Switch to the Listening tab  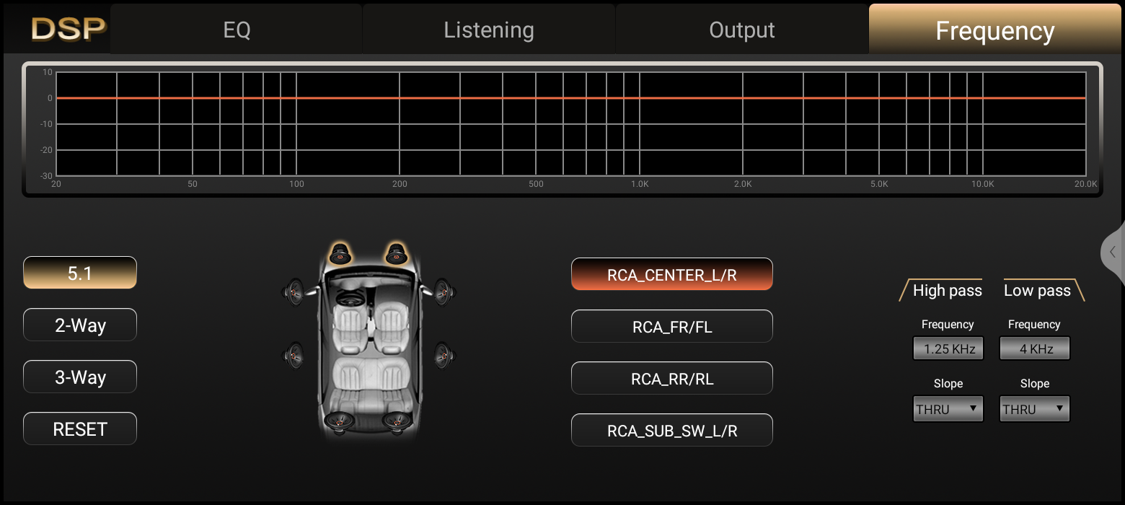pyautogui.click(x=489, y=30)
